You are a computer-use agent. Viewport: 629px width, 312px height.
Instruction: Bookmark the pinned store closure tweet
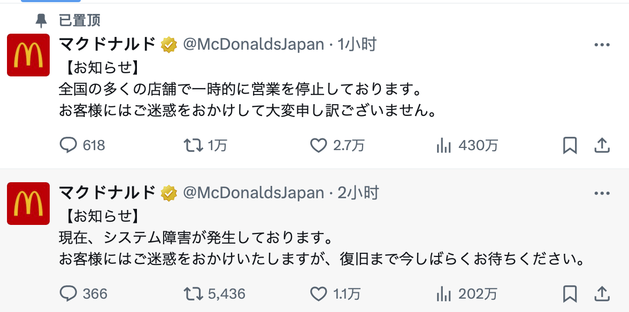pos(570,145)
